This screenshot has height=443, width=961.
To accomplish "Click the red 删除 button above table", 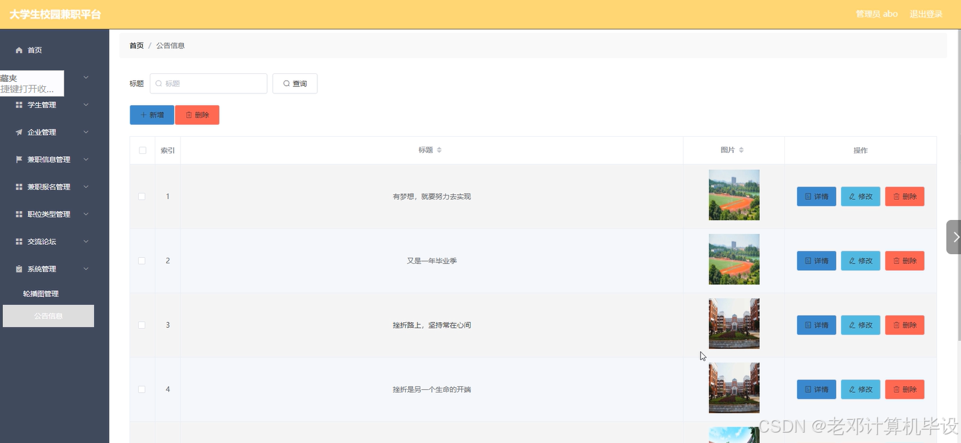I will pyautogui.click(x=197, y=115).
